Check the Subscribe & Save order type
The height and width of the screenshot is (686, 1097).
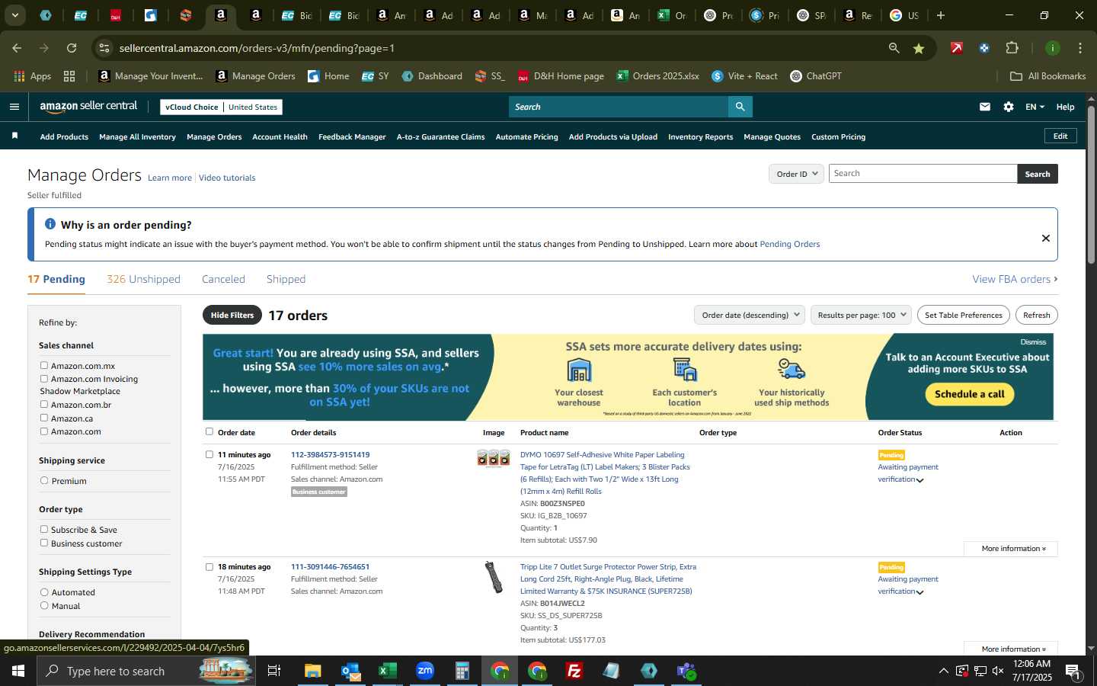44,529
